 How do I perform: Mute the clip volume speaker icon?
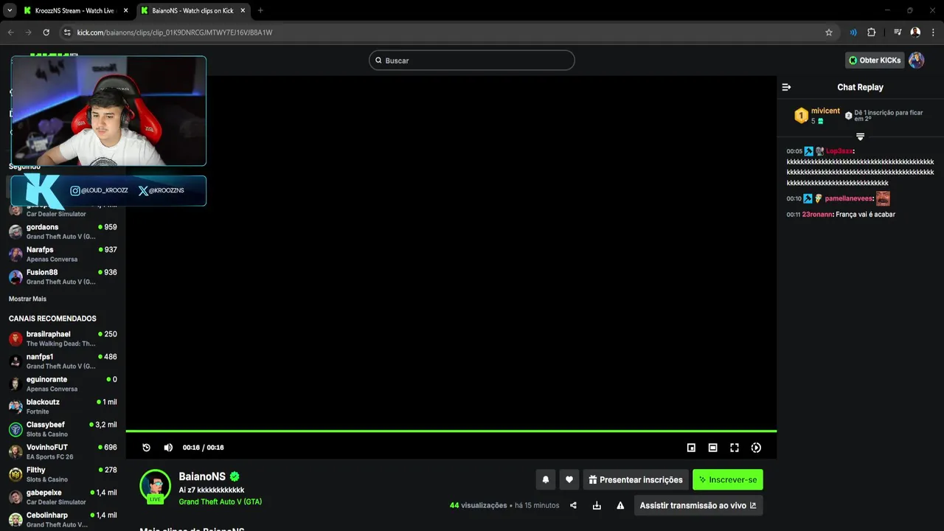coord(168,448)
